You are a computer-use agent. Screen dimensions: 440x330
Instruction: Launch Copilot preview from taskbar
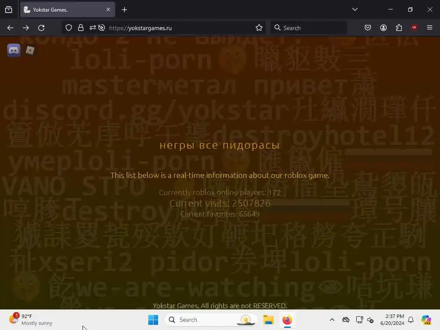tap(427, 320)
